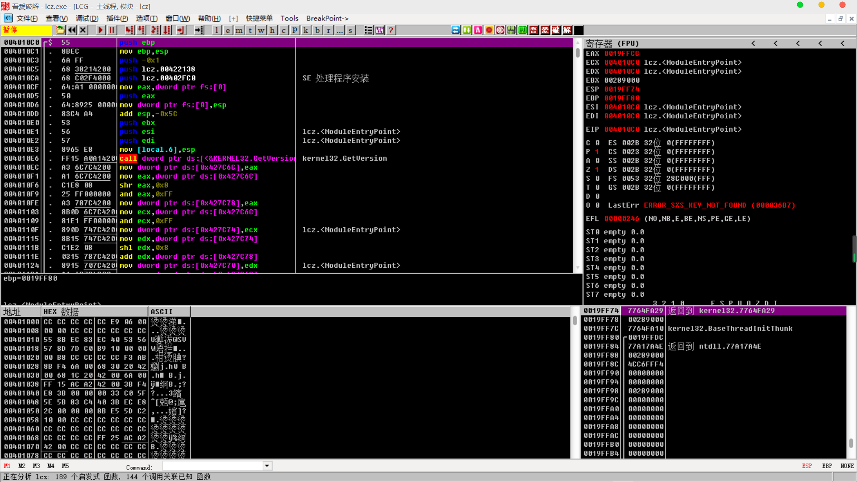This screenshot has width=857, height=482.
Task: Open memory map 'm' window button
Action: coord(239,30)
